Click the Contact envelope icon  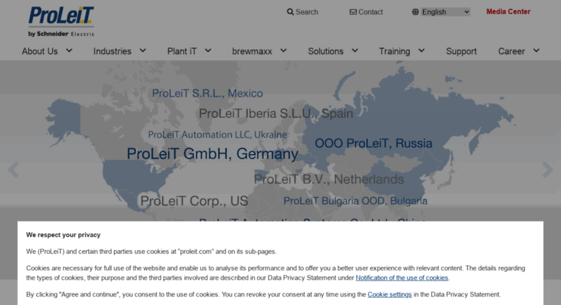[x=353, y=12]
